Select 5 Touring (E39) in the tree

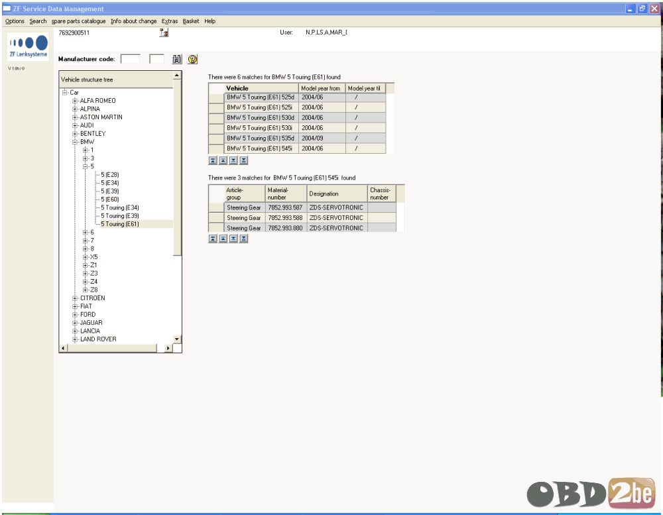click(x=119, y=216)
